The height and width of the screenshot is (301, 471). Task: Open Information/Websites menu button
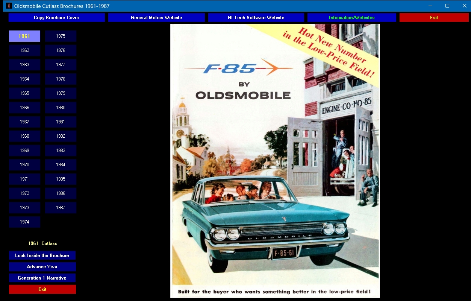351,18
